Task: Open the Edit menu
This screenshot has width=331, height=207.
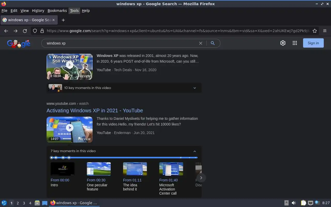Action: point(14,11)
